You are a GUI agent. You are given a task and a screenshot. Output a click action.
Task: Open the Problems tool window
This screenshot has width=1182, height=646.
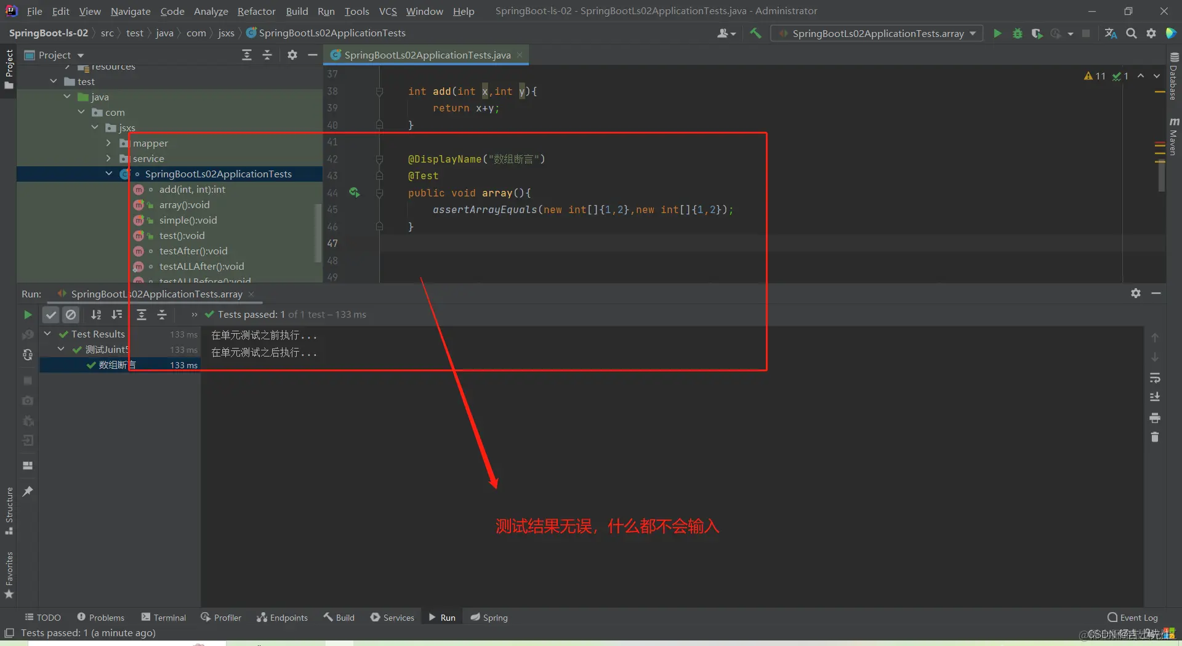point(100,618)
